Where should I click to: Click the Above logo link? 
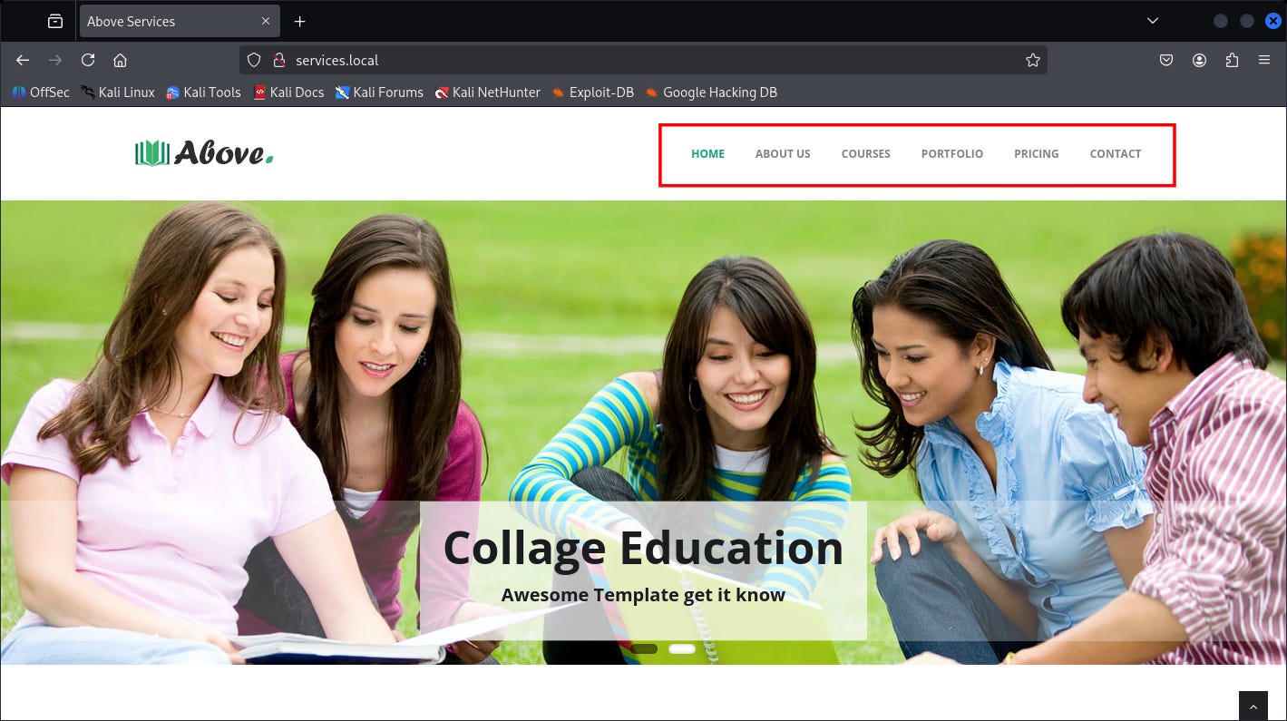[204, 153]
